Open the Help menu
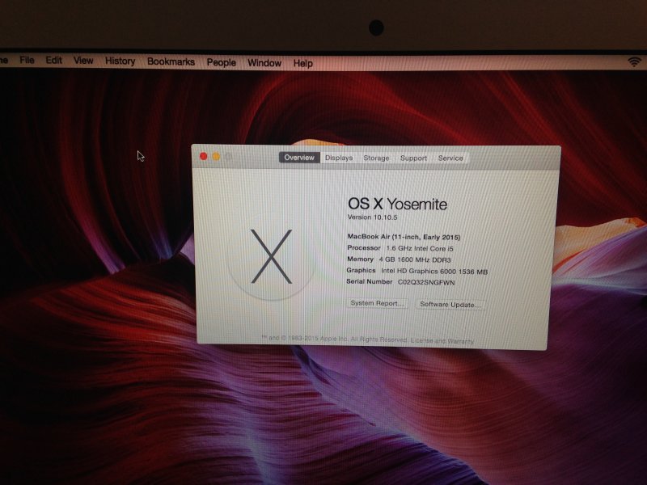This screenshot has height=485, width=647. 303,63
